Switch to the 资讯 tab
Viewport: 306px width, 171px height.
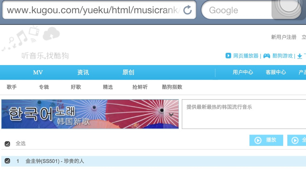[x=83, y=72]
